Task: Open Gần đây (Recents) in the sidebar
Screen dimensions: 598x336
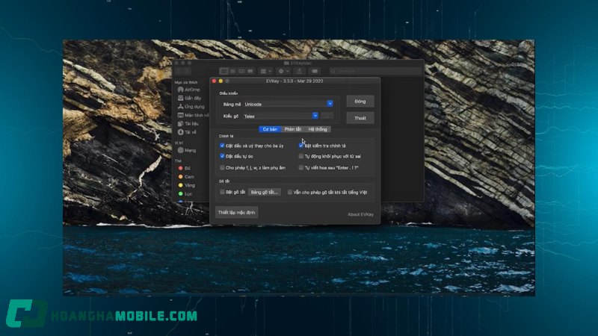Action: point(192,98)
